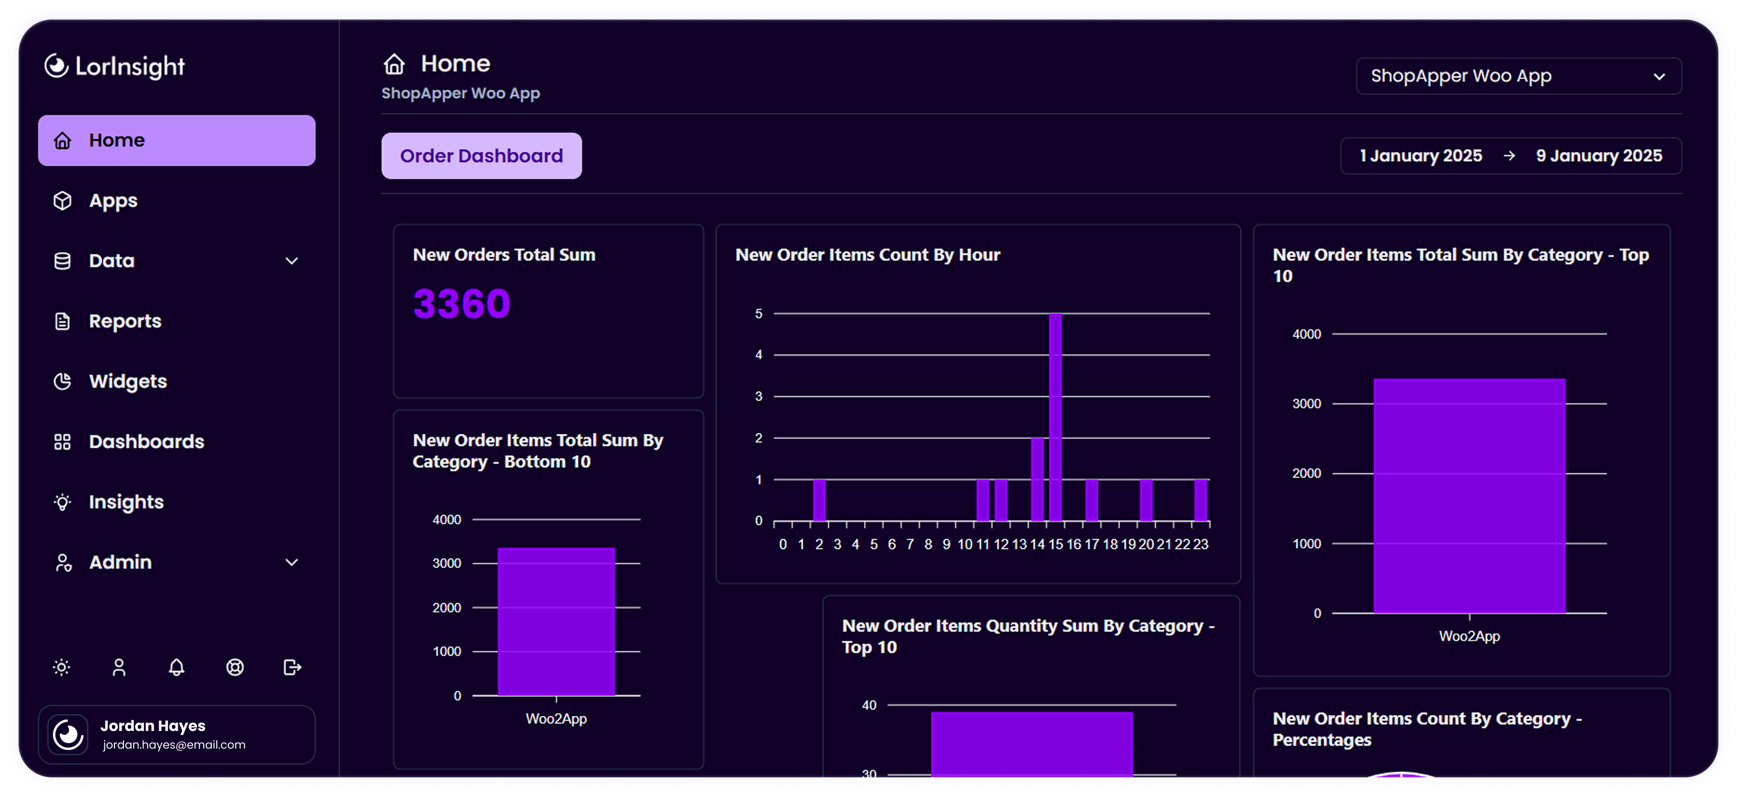Viewport: 1737px width, 795px height.
Task: Expand the Admin menu chevron
Action: point(292,562)
